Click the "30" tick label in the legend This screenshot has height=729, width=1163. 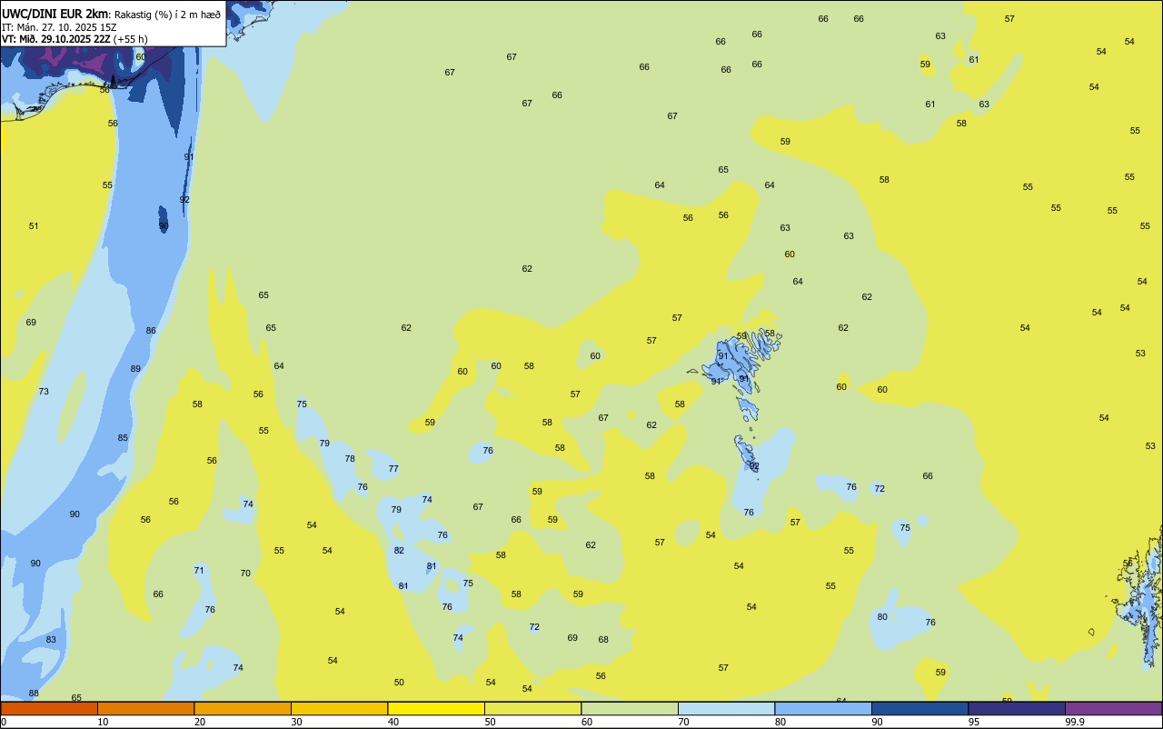pyautogui.click(x=296, y=722)
